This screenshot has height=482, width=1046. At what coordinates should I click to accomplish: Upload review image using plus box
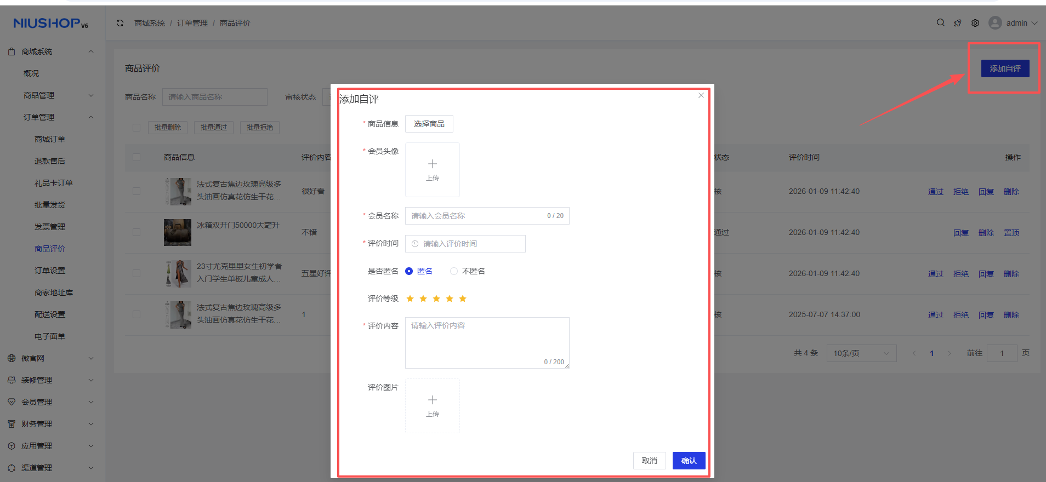coord(432,406)
